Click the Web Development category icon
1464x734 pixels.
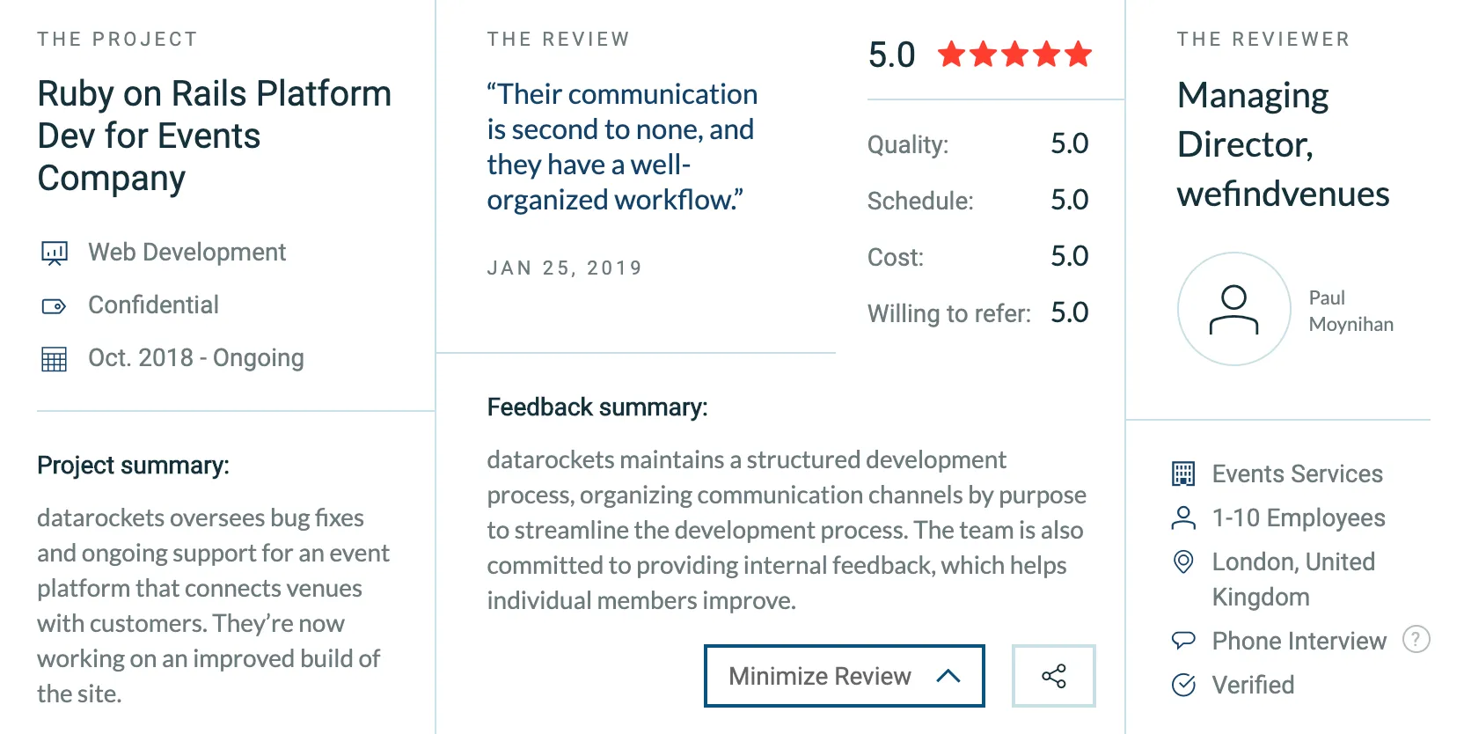point(55,253)
